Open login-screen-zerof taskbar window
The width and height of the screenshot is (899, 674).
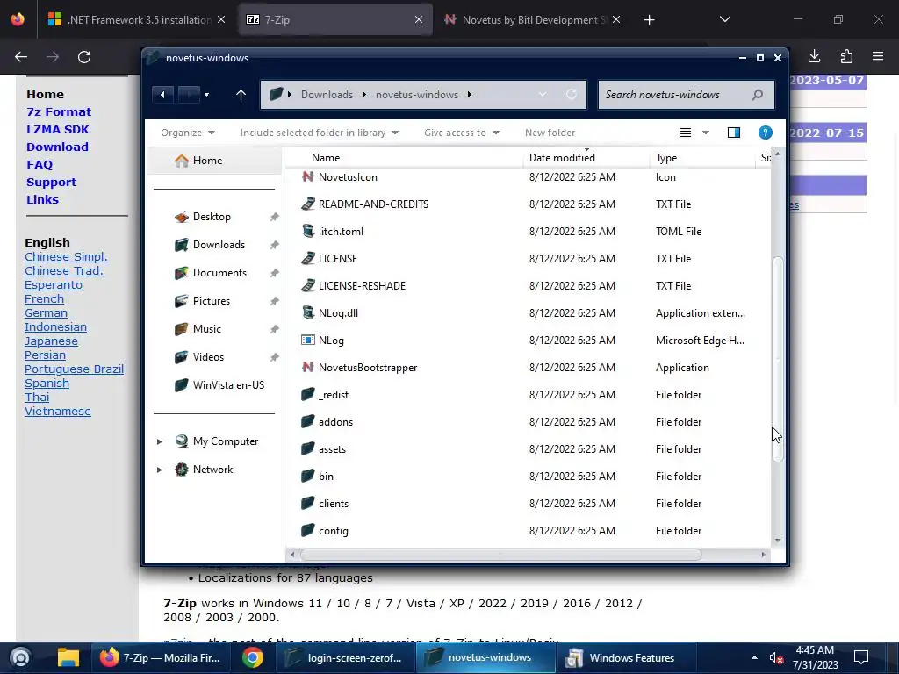click(346, 657)
